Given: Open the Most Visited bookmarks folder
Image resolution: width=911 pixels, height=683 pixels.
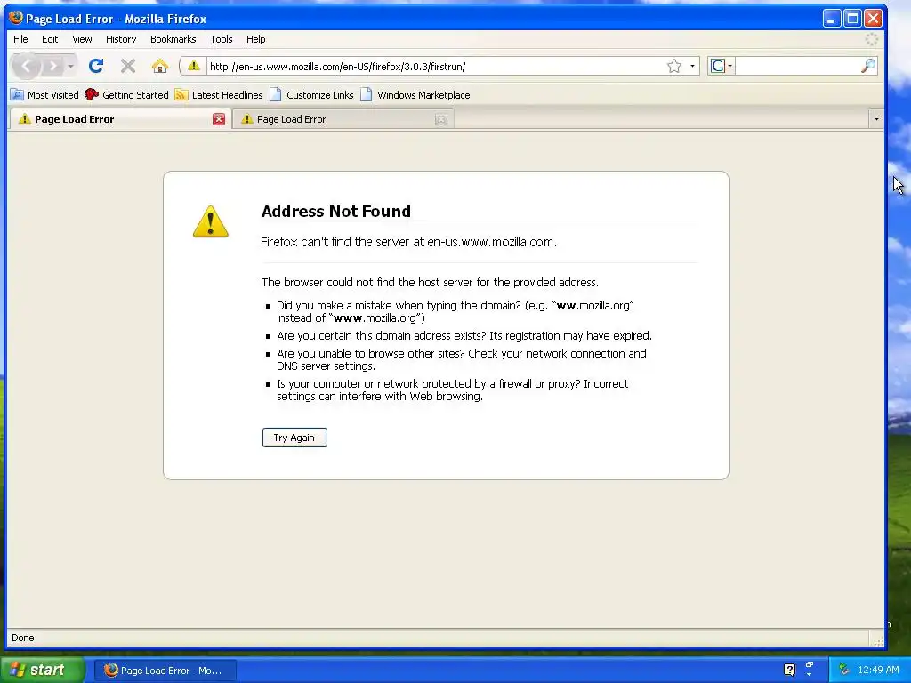Looking at the screenshot, I should pyautogui.click(x=44, y=94).
